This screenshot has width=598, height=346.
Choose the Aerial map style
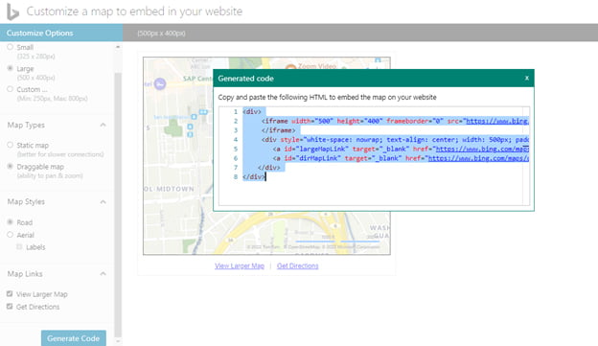coord(10,235)
